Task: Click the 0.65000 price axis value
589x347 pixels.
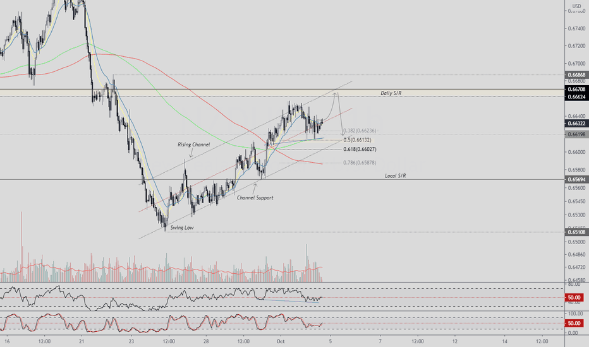Action: 576,242
